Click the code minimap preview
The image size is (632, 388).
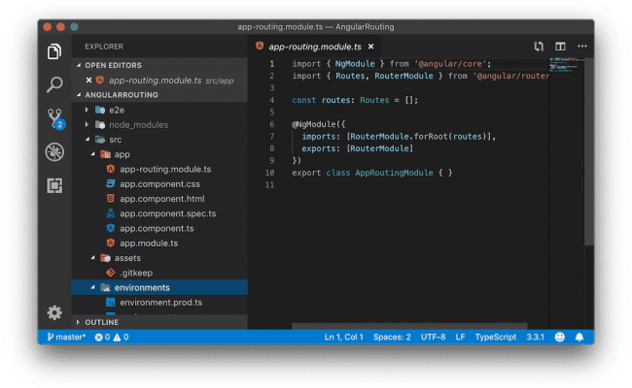[566, 65]
